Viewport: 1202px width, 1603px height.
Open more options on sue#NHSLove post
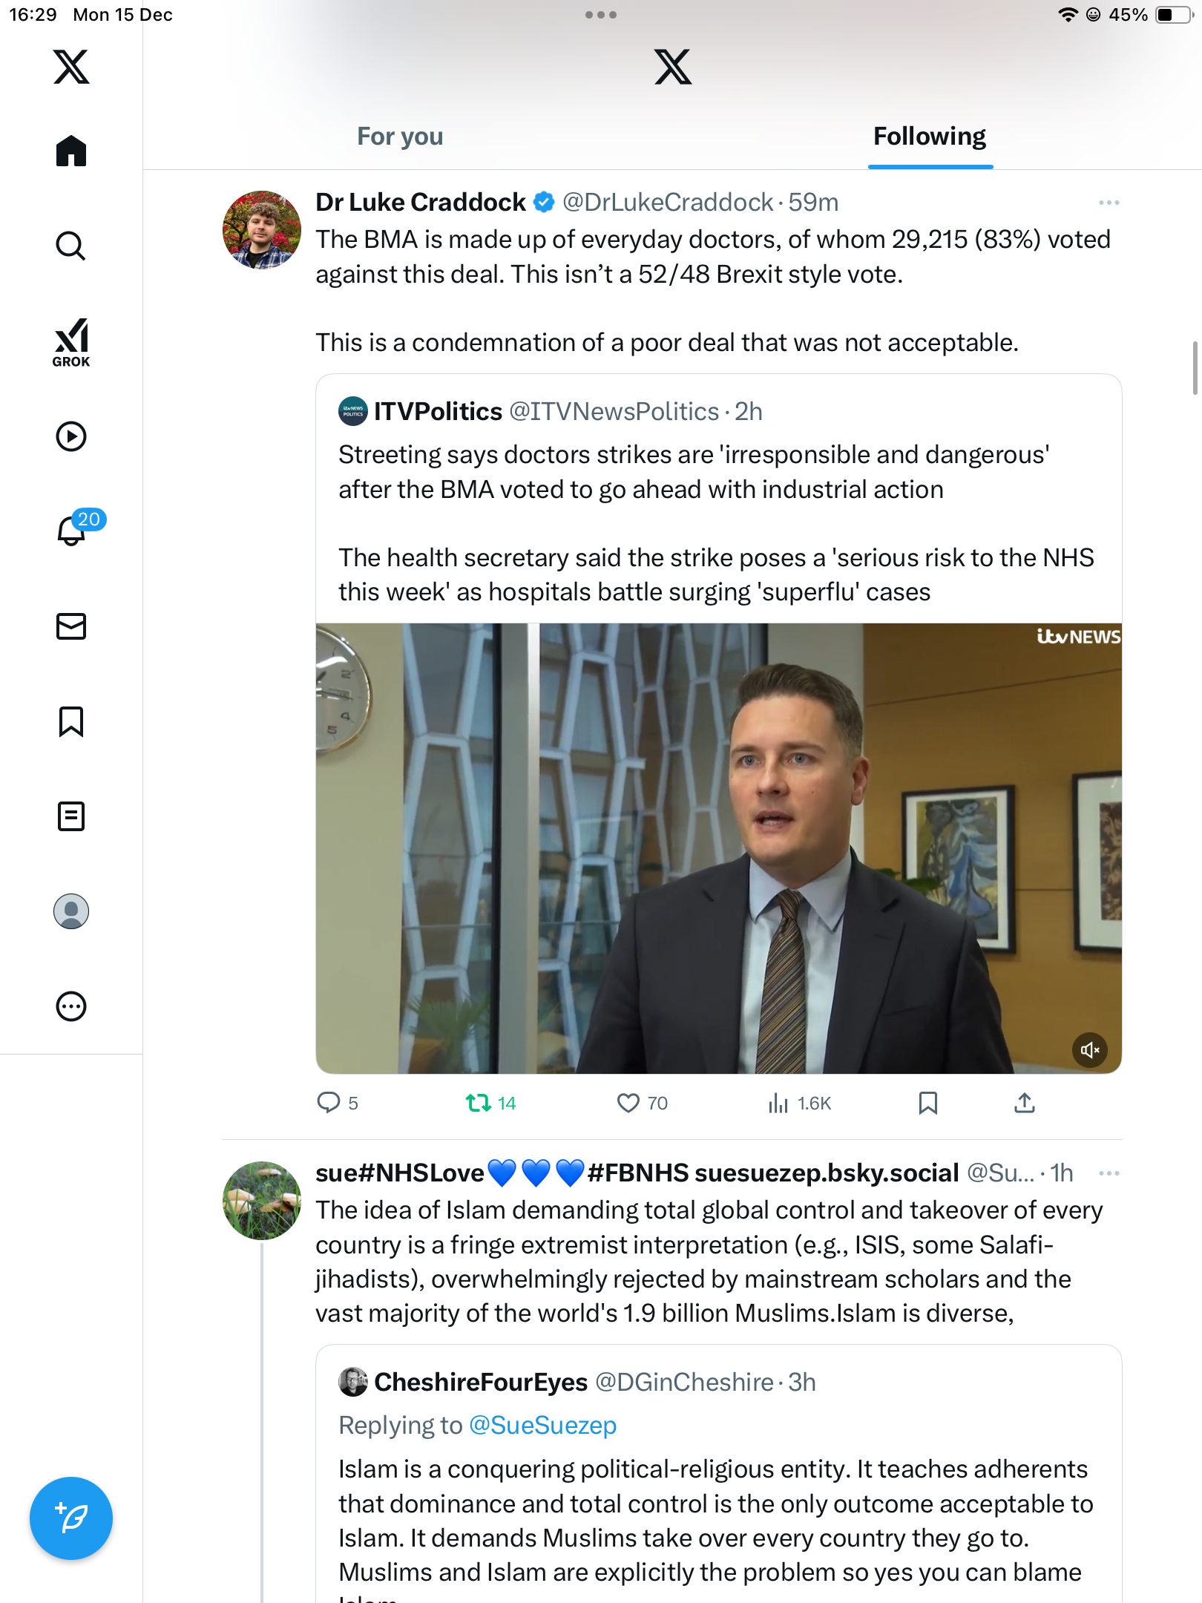point(1109,1173)
